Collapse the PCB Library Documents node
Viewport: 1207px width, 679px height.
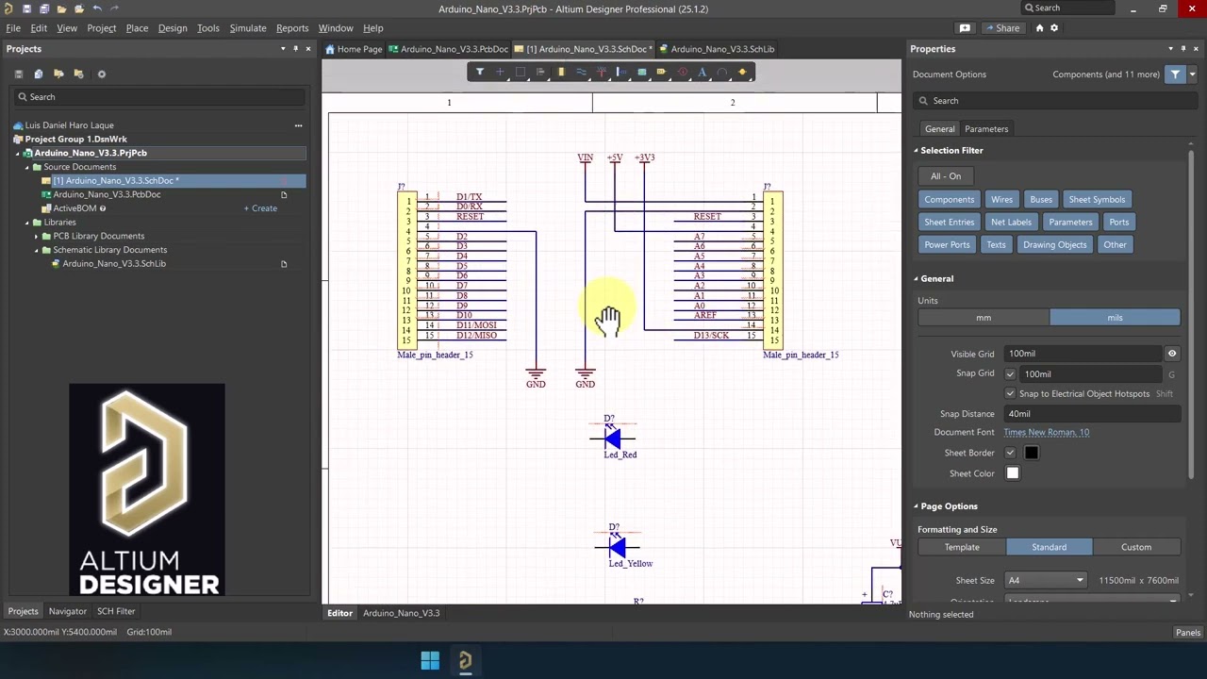point(37,236)
